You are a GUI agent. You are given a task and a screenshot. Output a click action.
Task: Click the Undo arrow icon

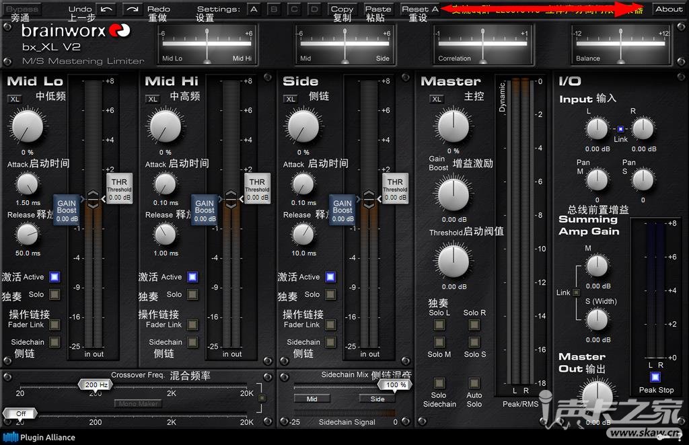pyautogui.click(x=106, y=9)
